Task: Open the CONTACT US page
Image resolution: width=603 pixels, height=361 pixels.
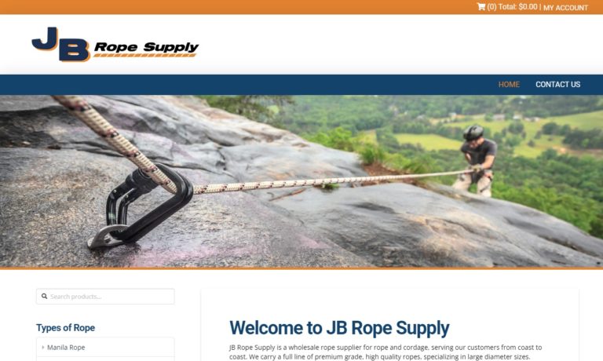Action: [x=557, y=85]
